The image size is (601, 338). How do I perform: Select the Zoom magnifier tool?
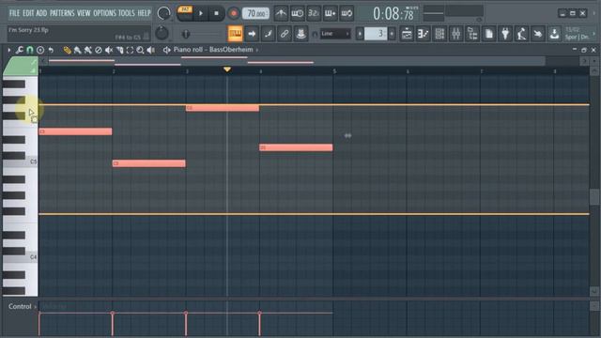[140, 50]
